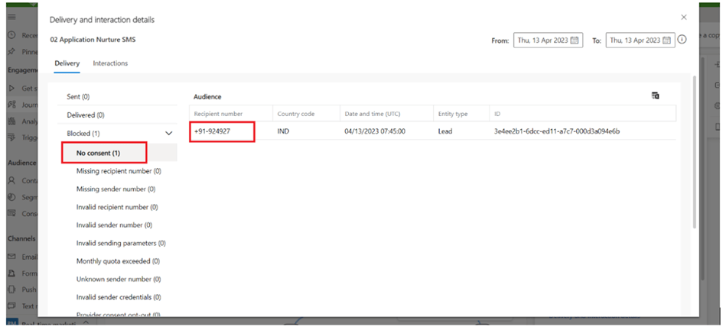Image resolution: width=726 pixels, height=330 pixels.
Task: Select the Sent (0) category
Action: click(x=78, y=97)
